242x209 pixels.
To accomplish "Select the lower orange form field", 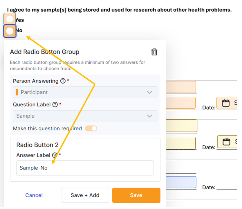I will pyautogui.click(x=181, y=103).
